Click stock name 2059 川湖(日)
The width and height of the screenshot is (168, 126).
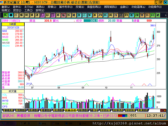click(11, 21)
